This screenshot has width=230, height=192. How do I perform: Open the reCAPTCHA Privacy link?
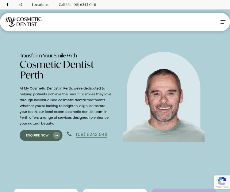(219, 187)
